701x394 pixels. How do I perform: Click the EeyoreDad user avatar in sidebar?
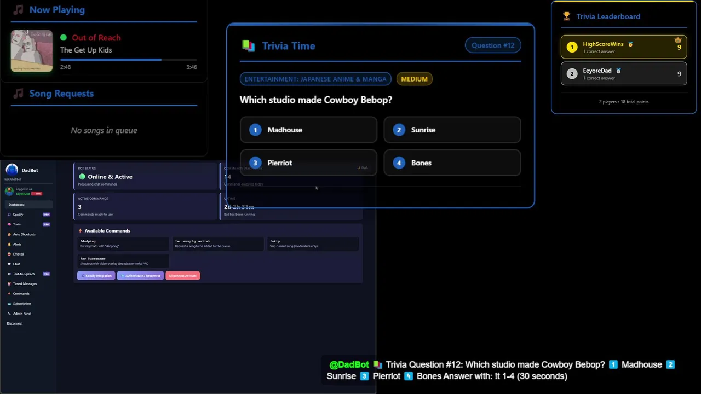tap(9, 191)
